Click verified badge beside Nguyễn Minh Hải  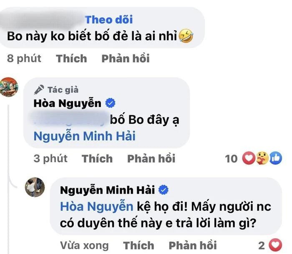pos(164,190)
